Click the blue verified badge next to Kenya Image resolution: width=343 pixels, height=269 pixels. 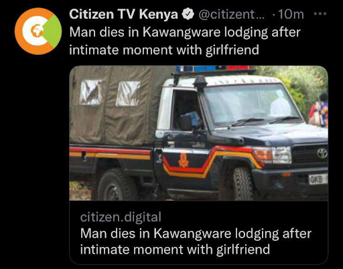coord(188,14)
